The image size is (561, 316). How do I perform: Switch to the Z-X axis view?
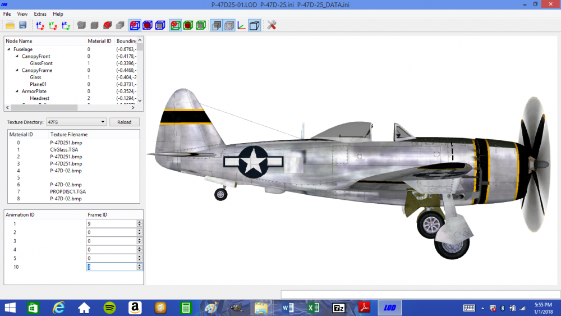[40, 25]
